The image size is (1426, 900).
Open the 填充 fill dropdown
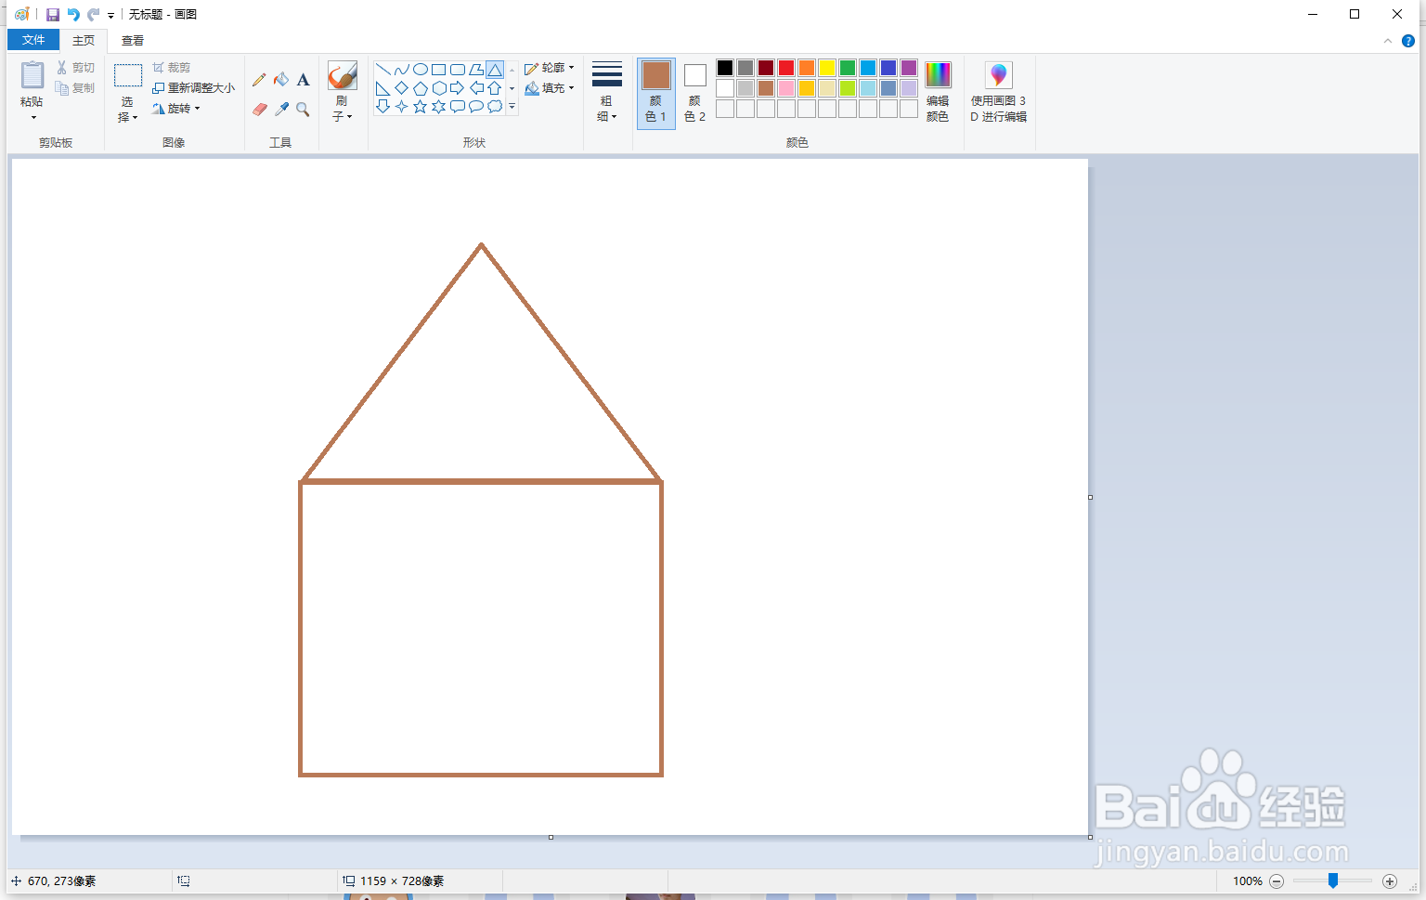tap(550, 88)
